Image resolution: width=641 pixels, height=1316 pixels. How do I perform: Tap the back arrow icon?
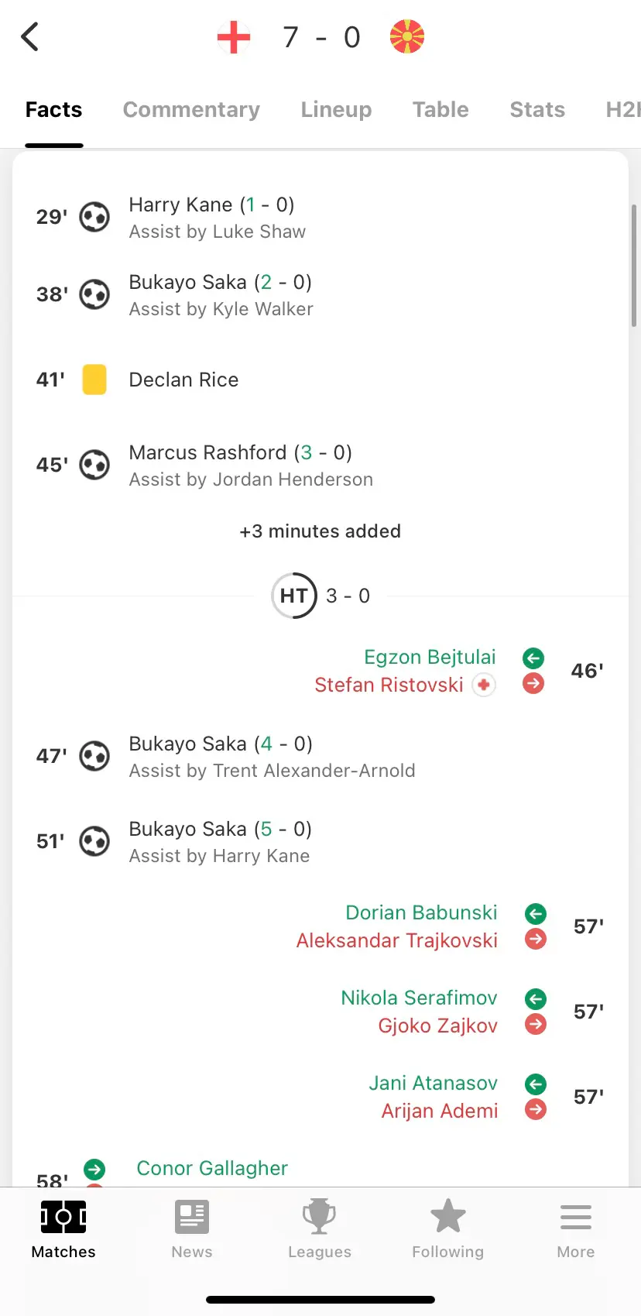pos(29,36)
